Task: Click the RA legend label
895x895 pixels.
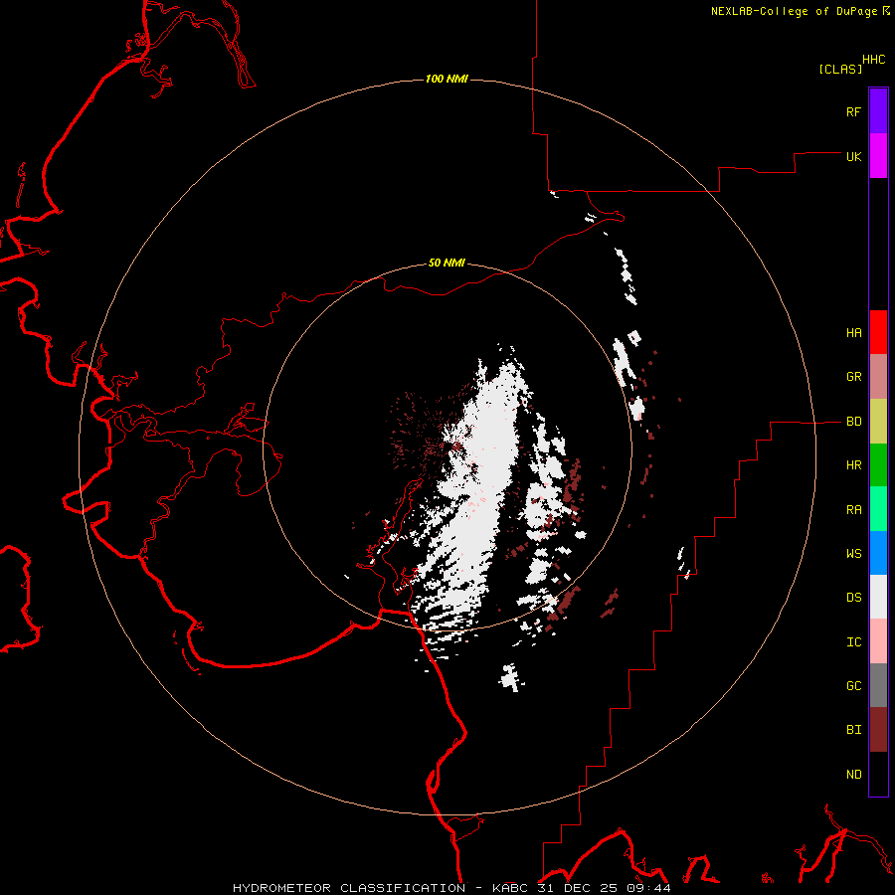Action: coord(854,510)
